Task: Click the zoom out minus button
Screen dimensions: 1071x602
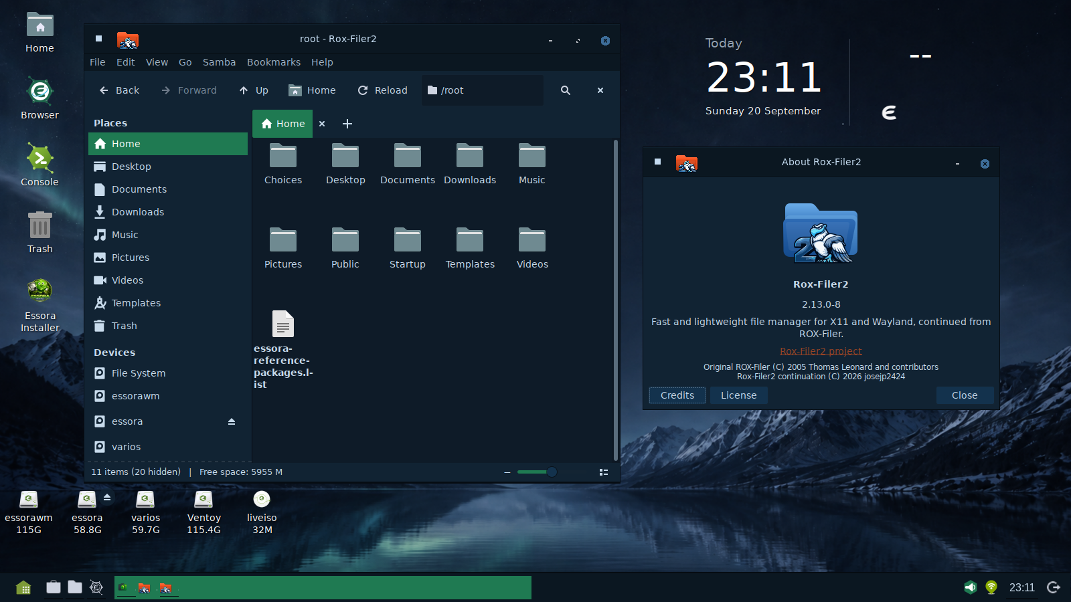Action: pyautogui.click(x=507, y=472)
